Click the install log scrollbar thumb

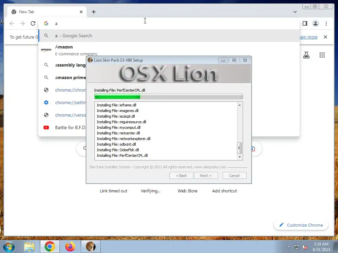[239, 148]
